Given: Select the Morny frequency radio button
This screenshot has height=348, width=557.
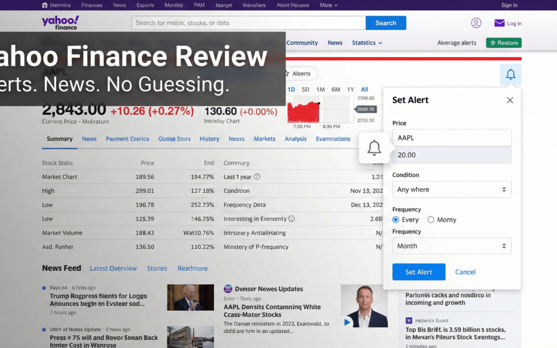Looking at the screenshot, I should click(431, 220).
